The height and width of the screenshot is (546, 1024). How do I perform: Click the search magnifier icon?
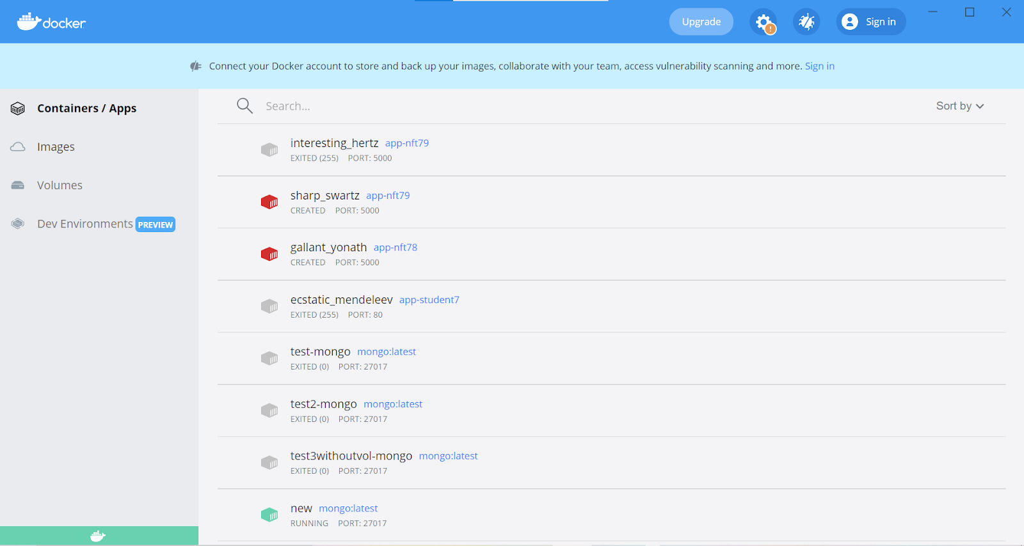tap(244, 106)
